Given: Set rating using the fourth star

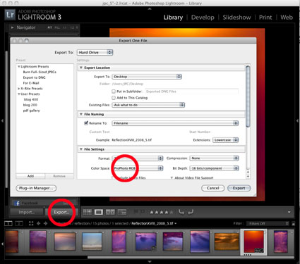Looking at the screenshot, I should tap(167, 212).
